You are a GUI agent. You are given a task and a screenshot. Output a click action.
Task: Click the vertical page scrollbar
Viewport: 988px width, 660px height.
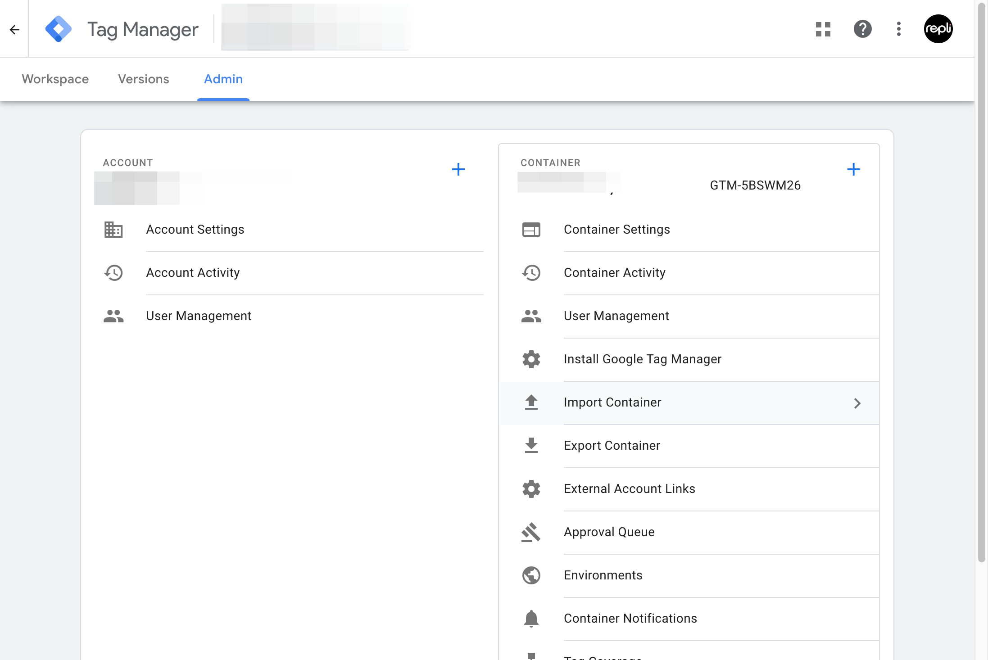coord(982,282)
